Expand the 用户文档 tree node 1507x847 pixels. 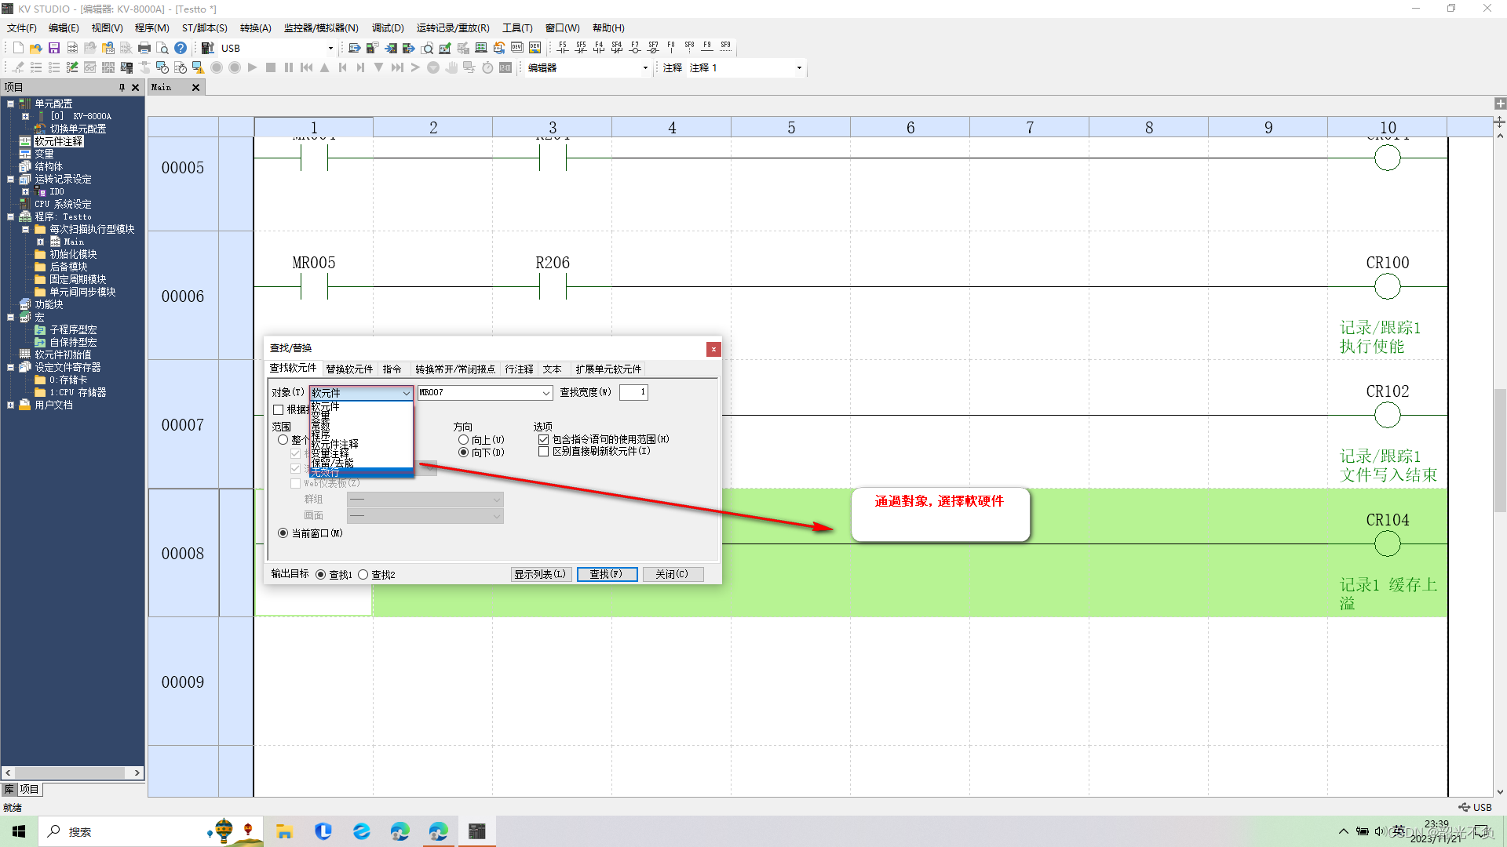(x=10, y=405)
